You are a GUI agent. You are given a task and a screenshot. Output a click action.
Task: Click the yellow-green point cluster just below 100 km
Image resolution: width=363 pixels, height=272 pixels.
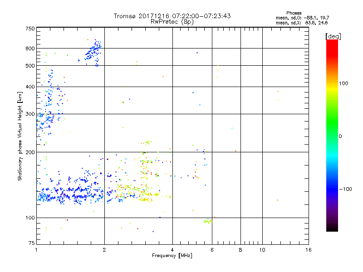(x=208, y=221)
